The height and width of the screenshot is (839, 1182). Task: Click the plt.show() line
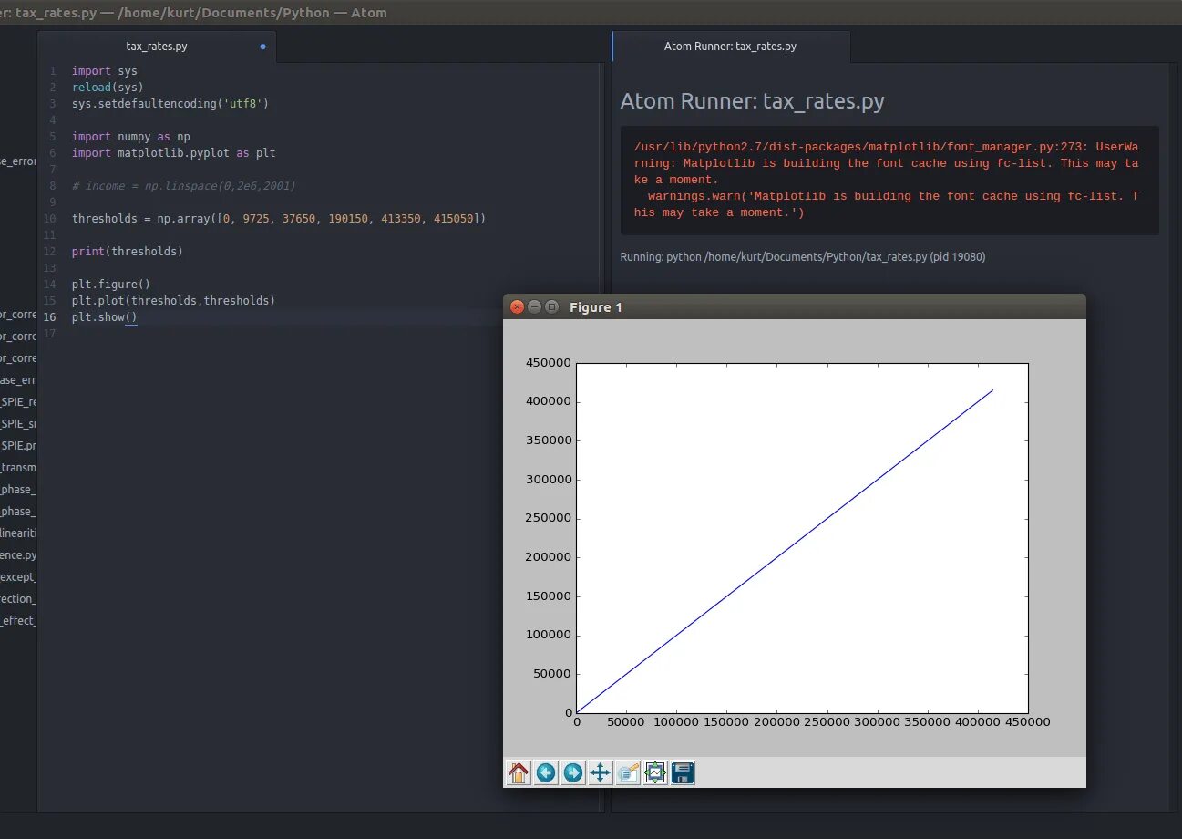(105, 317)
